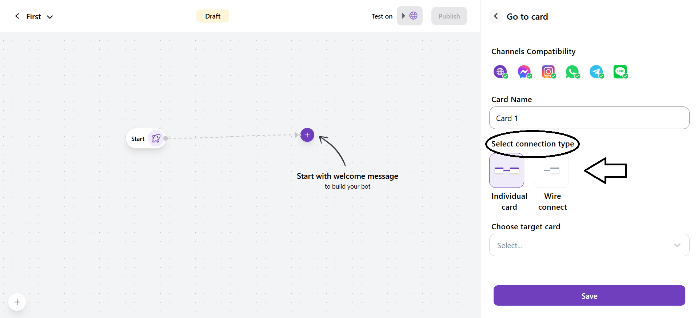Select Individual card connection type
Viewport: 698px width, 318px height.
pos(507,170)
